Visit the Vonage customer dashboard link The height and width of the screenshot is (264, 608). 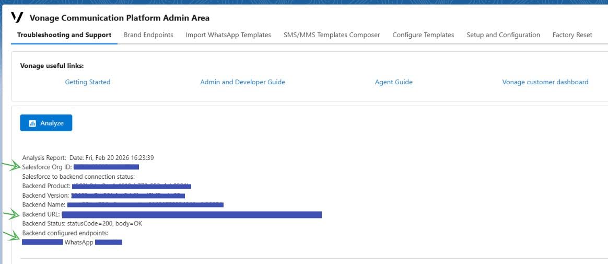(x=545, y=82)
